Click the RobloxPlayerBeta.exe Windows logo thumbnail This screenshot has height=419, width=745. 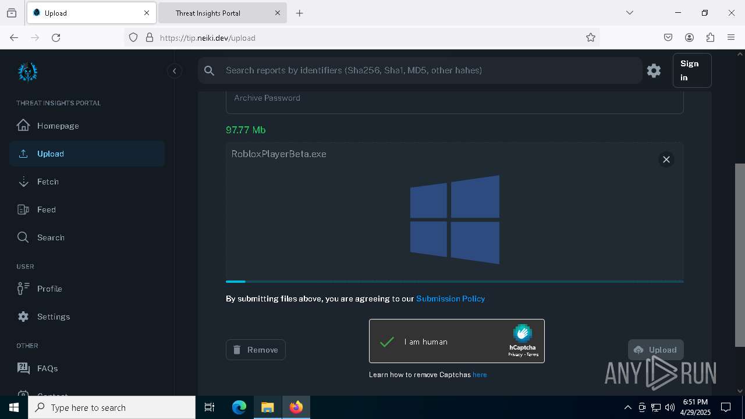click(x=455, y=219)
